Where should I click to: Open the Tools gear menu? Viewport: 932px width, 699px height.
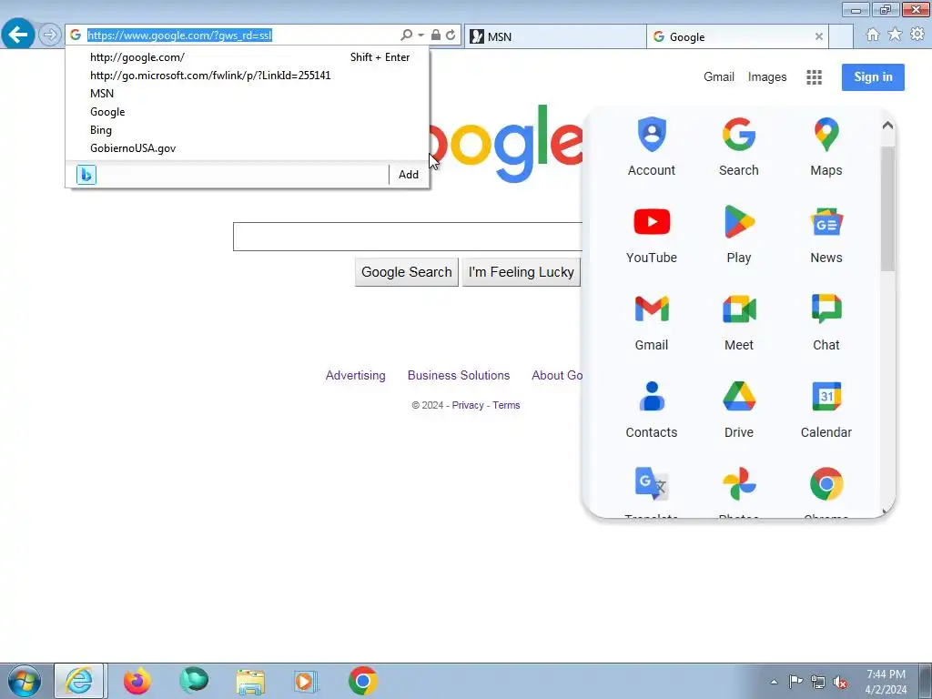(917, 35)
